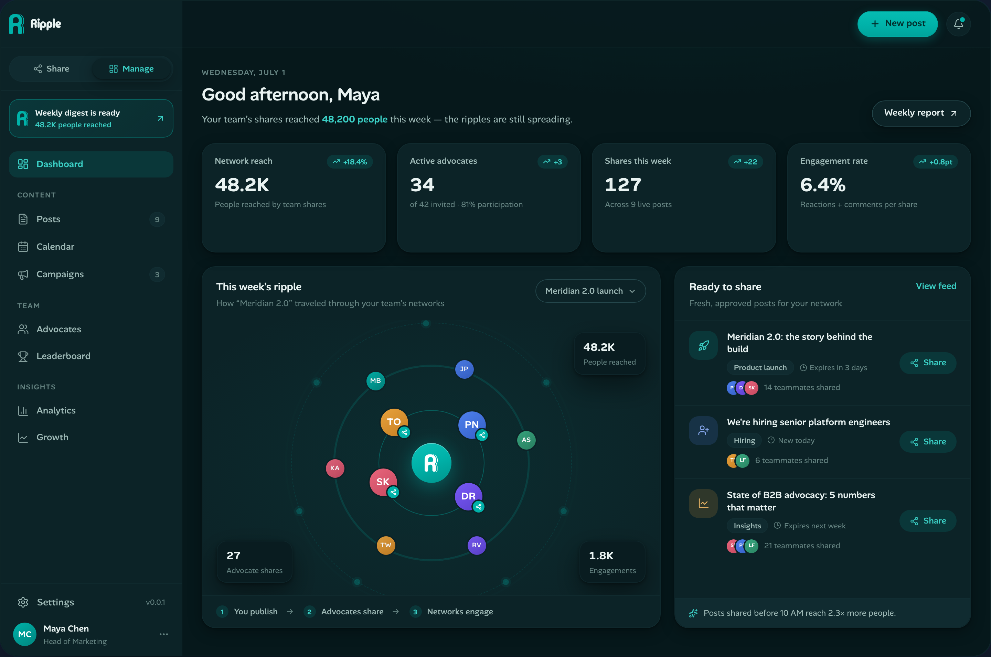Open Posts in the sidebar
This screenshot has width=991, height=657.
pos(91,219)
